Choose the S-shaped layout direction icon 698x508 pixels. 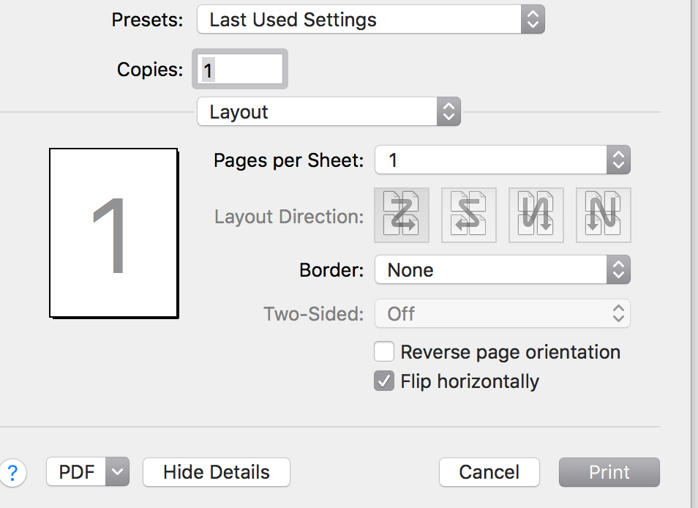point(468,215)
